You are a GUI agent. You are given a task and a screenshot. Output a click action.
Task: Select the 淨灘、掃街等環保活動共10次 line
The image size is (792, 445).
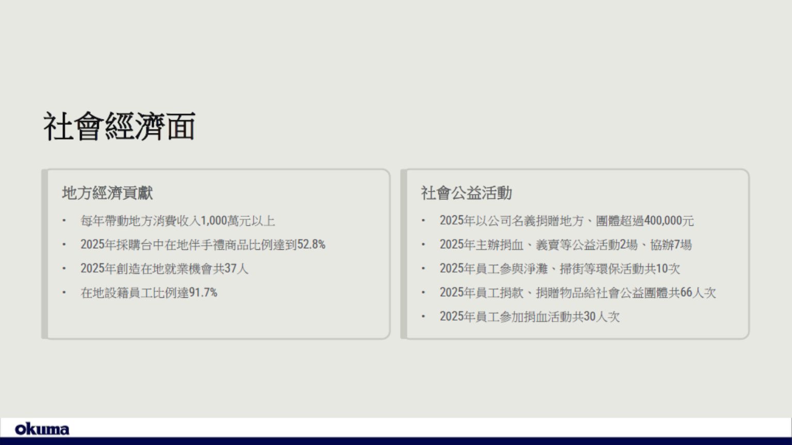pyautogui.click(x=559, y=269)
